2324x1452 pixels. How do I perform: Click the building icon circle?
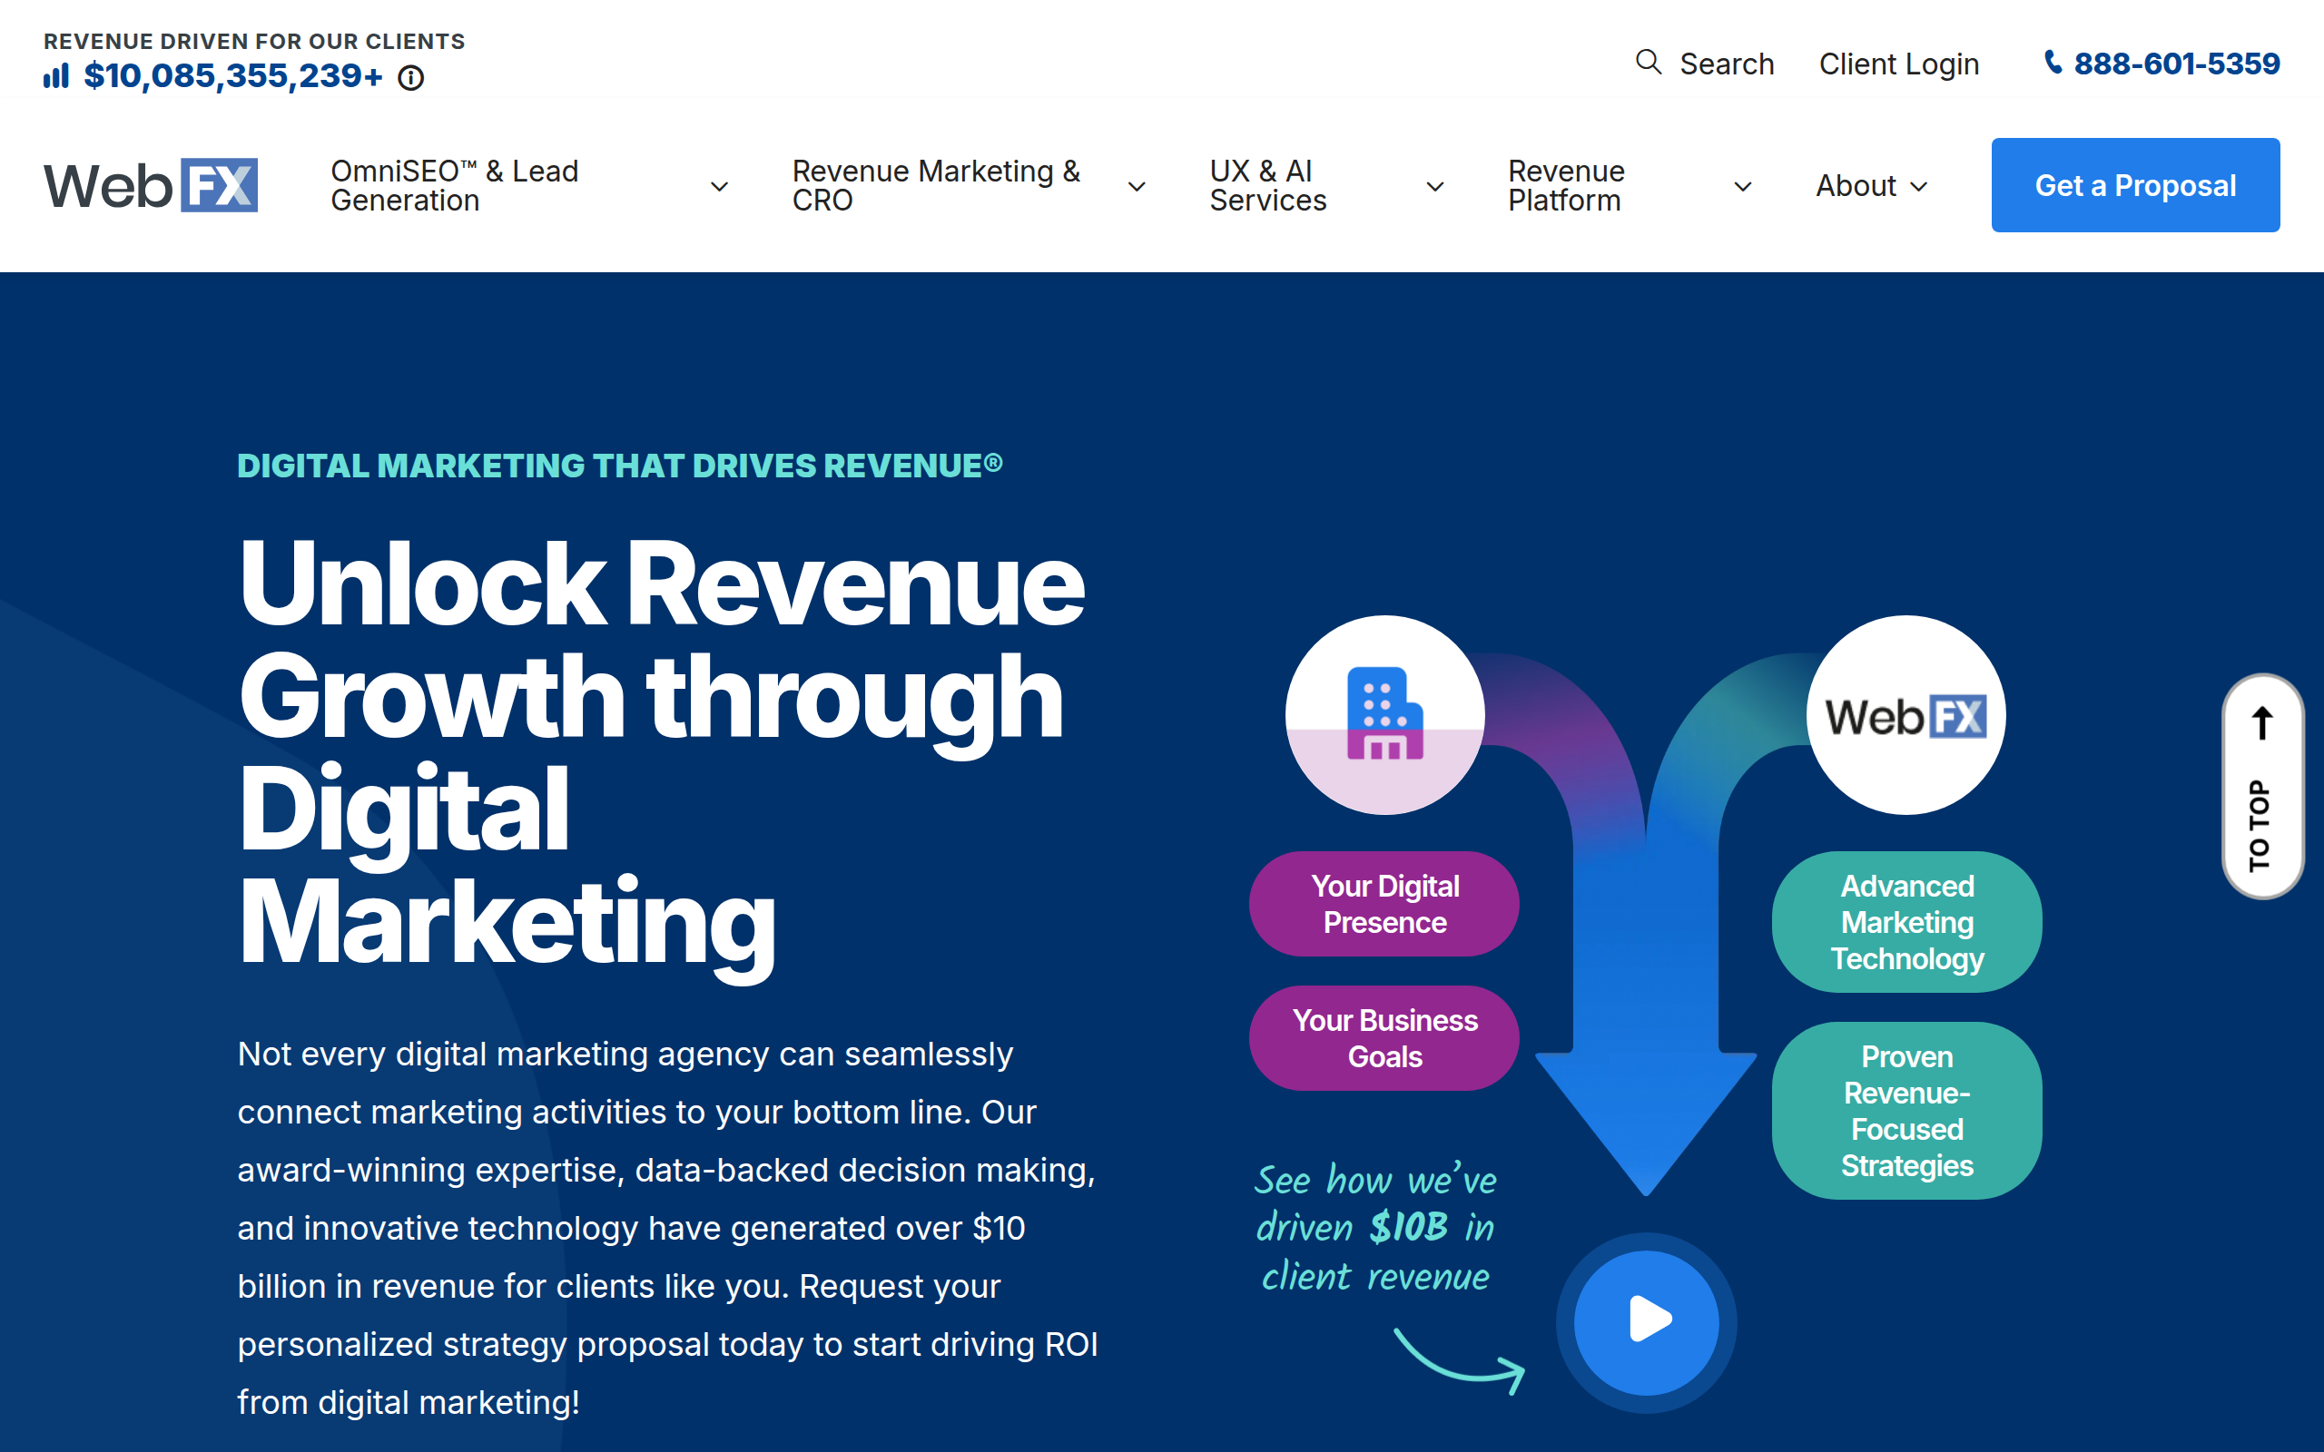[1384, 715]
